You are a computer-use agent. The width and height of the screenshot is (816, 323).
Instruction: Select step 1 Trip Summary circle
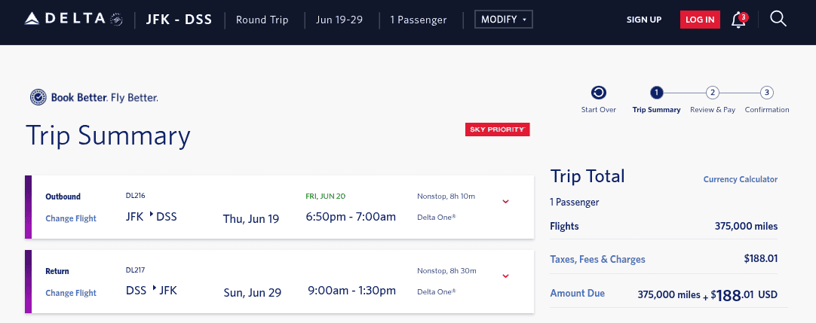click(x=656, y=93)
